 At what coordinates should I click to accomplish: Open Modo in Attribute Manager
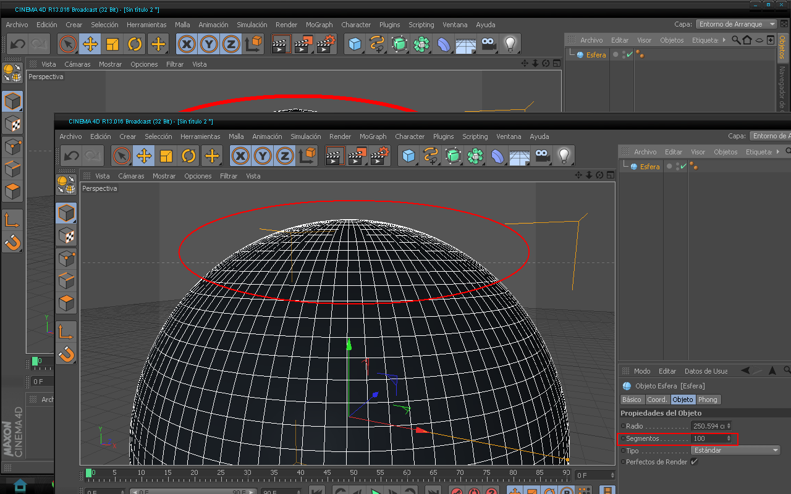click(x=642, y=371)
